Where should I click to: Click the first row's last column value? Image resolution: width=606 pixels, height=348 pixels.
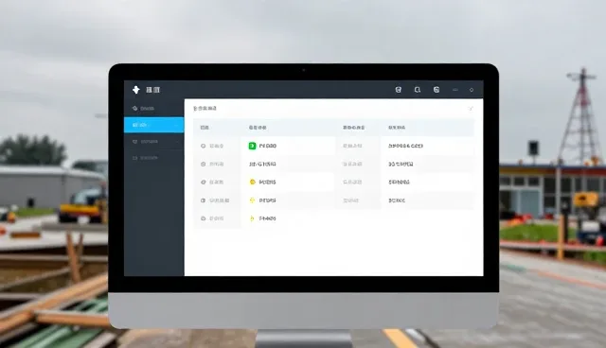point(405,146)
